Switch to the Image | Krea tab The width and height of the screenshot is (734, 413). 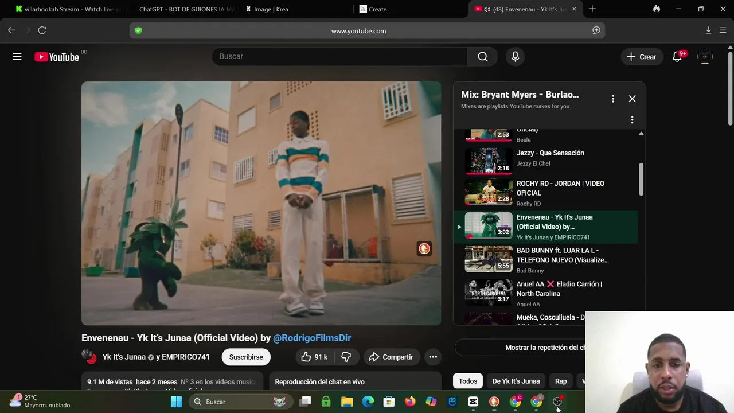click(296, 9)
